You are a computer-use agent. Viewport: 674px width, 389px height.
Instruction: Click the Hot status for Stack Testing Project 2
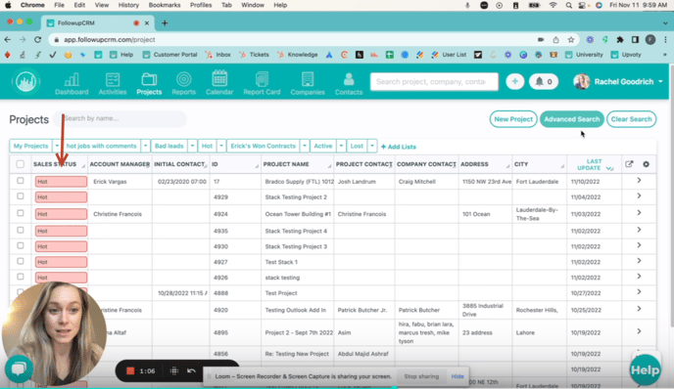click(61, 196)
